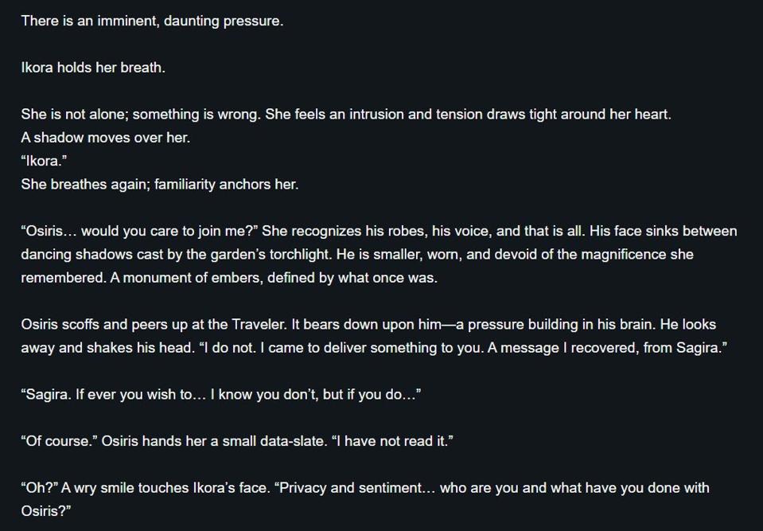
Task: Click the words "from Sagira."
Action: click(x=685, y=348)
